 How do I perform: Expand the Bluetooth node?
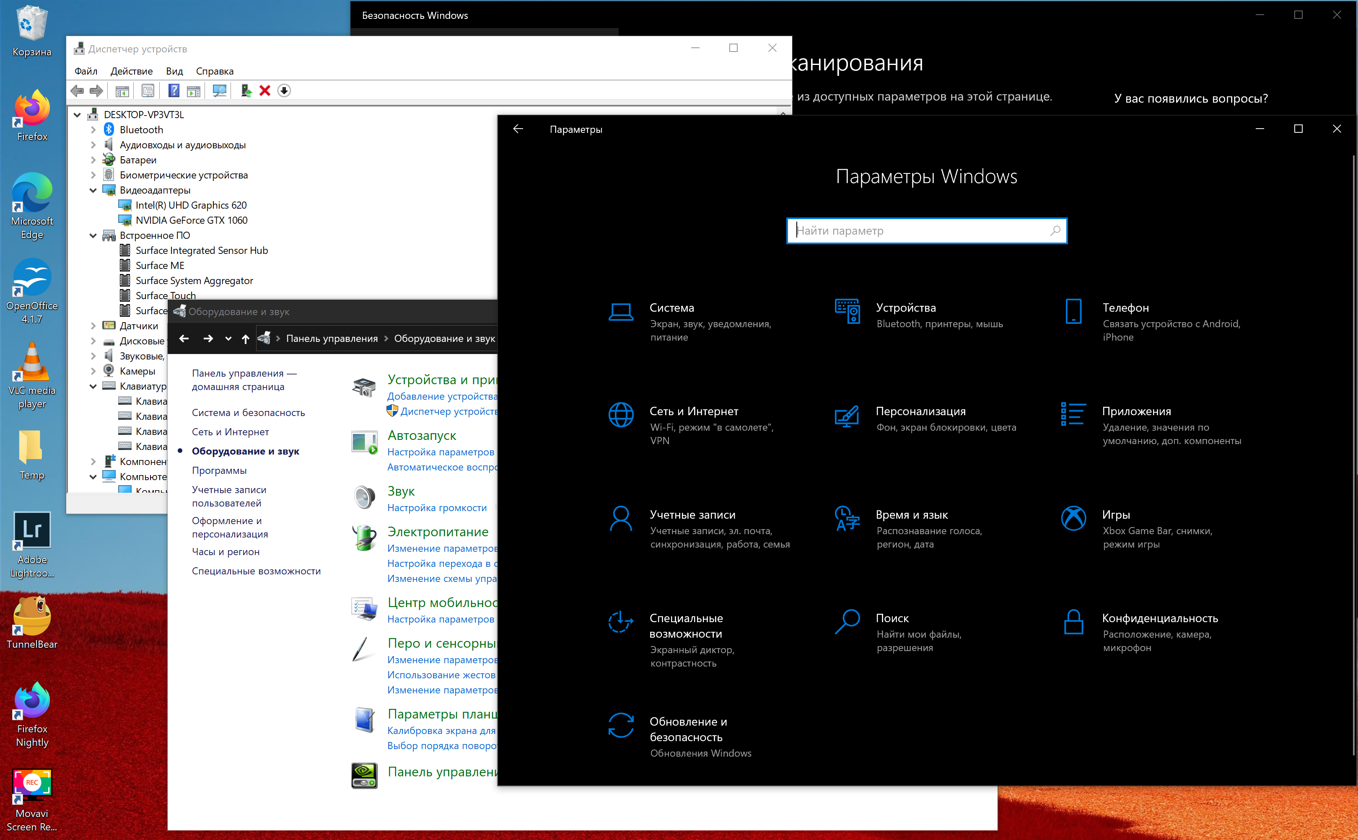click(93, 130)
